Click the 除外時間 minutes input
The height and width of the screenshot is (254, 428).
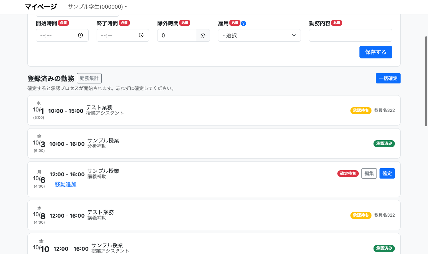tap(176, 35)
